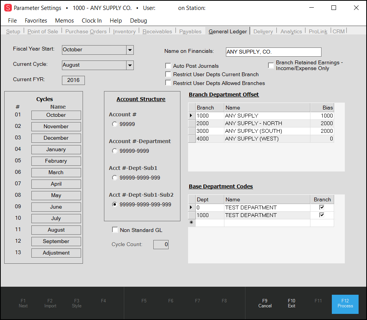Click the Branch column header in offset table
The height and width of the screenshot is (320, 367).
(x=210, y=108)
